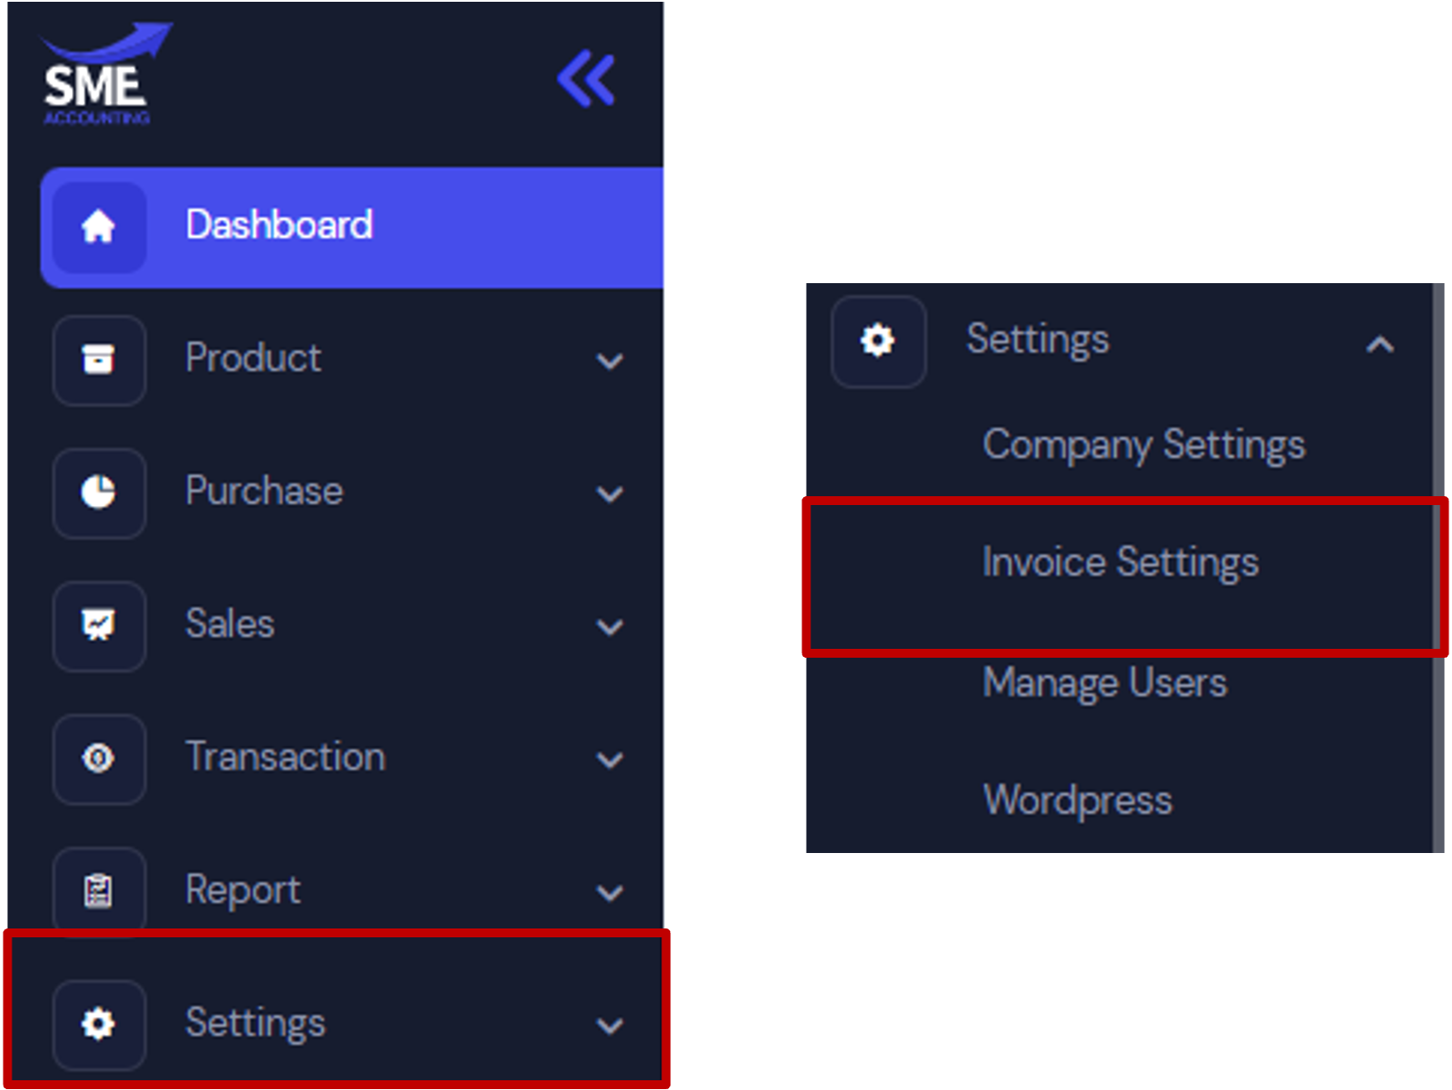Select the Dashboard home icon
The image size is (1452, 1090).
coord(98,226)
